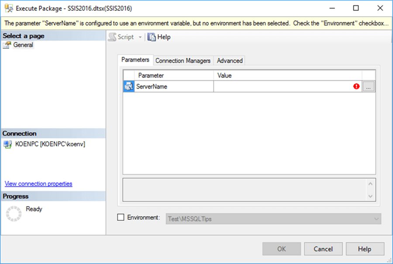Click the KOENPC [KOENPC\koenv] connection text
The height and width of the screenshot is (264, 393).
(50, 144)
